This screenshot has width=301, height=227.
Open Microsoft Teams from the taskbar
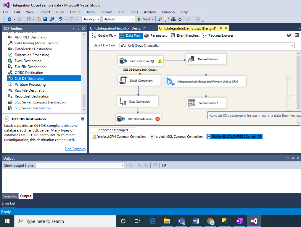coord(181,221)
